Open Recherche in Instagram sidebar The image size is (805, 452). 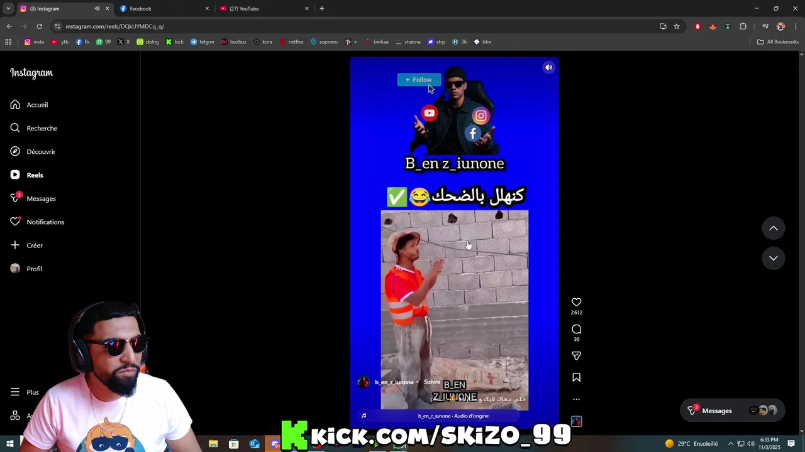34,128
